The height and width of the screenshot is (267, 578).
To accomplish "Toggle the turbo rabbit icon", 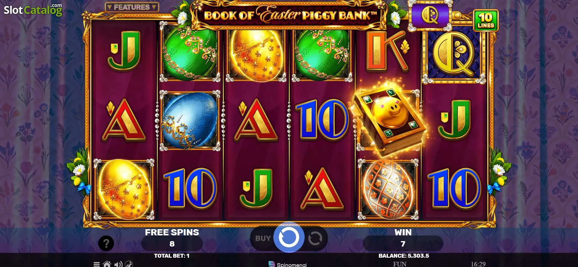I will (x=129, y=264).
